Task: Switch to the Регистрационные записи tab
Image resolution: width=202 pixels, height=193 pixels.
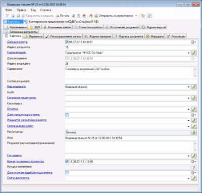Action: point(64,36)
